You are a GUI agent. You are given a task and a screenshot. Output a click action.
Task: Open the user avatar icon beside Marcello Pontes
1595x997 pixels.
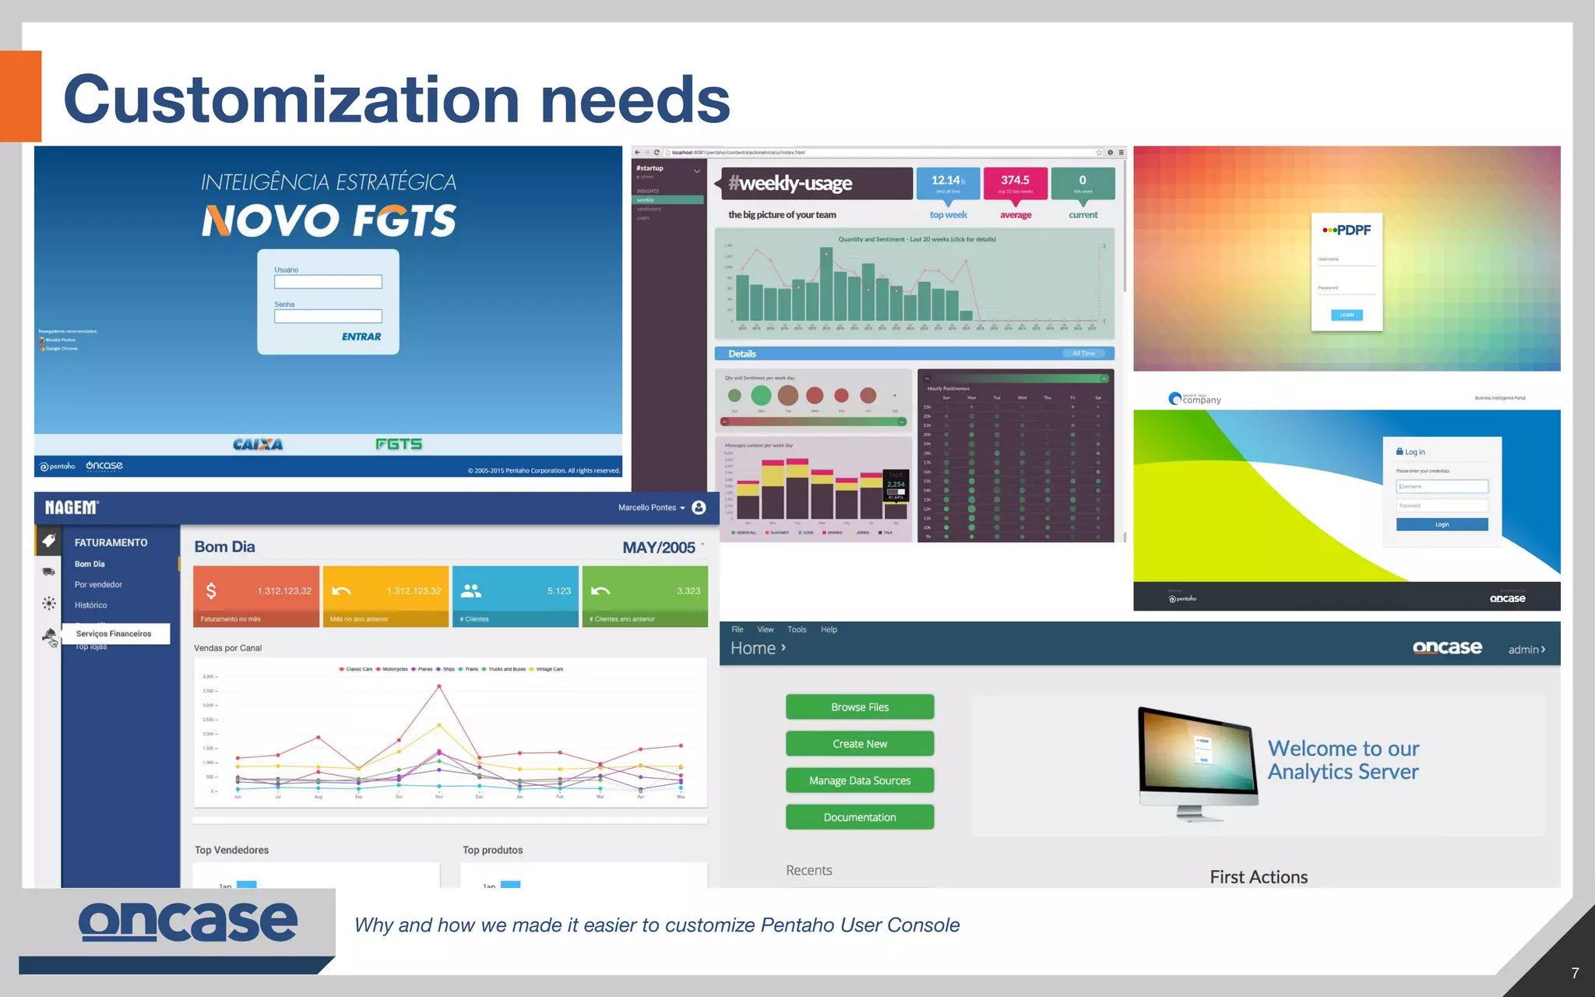pyautogui.click(x=699, y=507)
